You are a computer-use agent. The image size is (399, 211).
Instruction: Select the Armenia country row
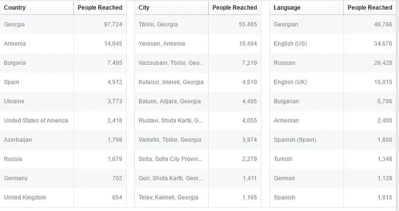[x=63, y=44]
